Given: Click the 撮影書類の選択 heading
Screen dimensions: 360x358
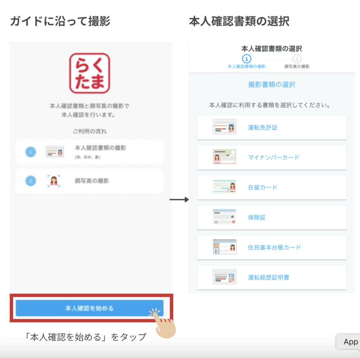Looking at the screenshot, I should click(x=271, y=85).
